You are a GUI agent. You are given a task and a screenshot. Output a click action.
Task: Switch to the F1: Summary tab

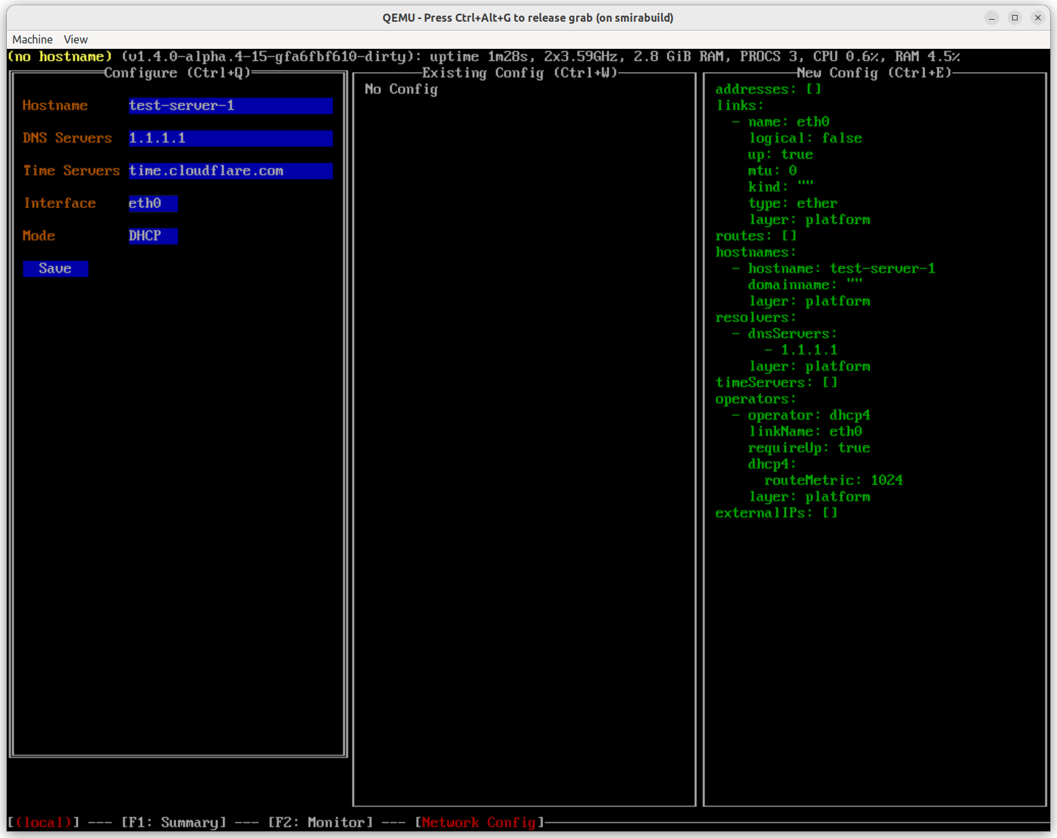coord(173,822)
